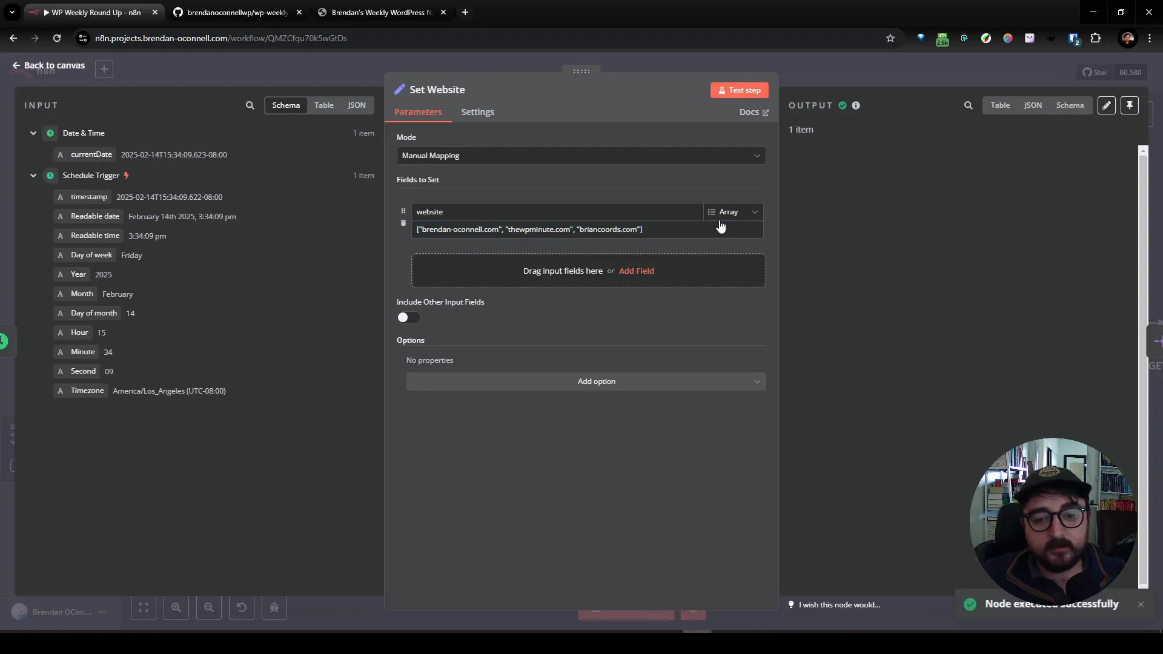This screenshot has height=654, width=1163.
Task: Click drag handle icon for website field
Action: pyautogui.click(x=403, y=211)
